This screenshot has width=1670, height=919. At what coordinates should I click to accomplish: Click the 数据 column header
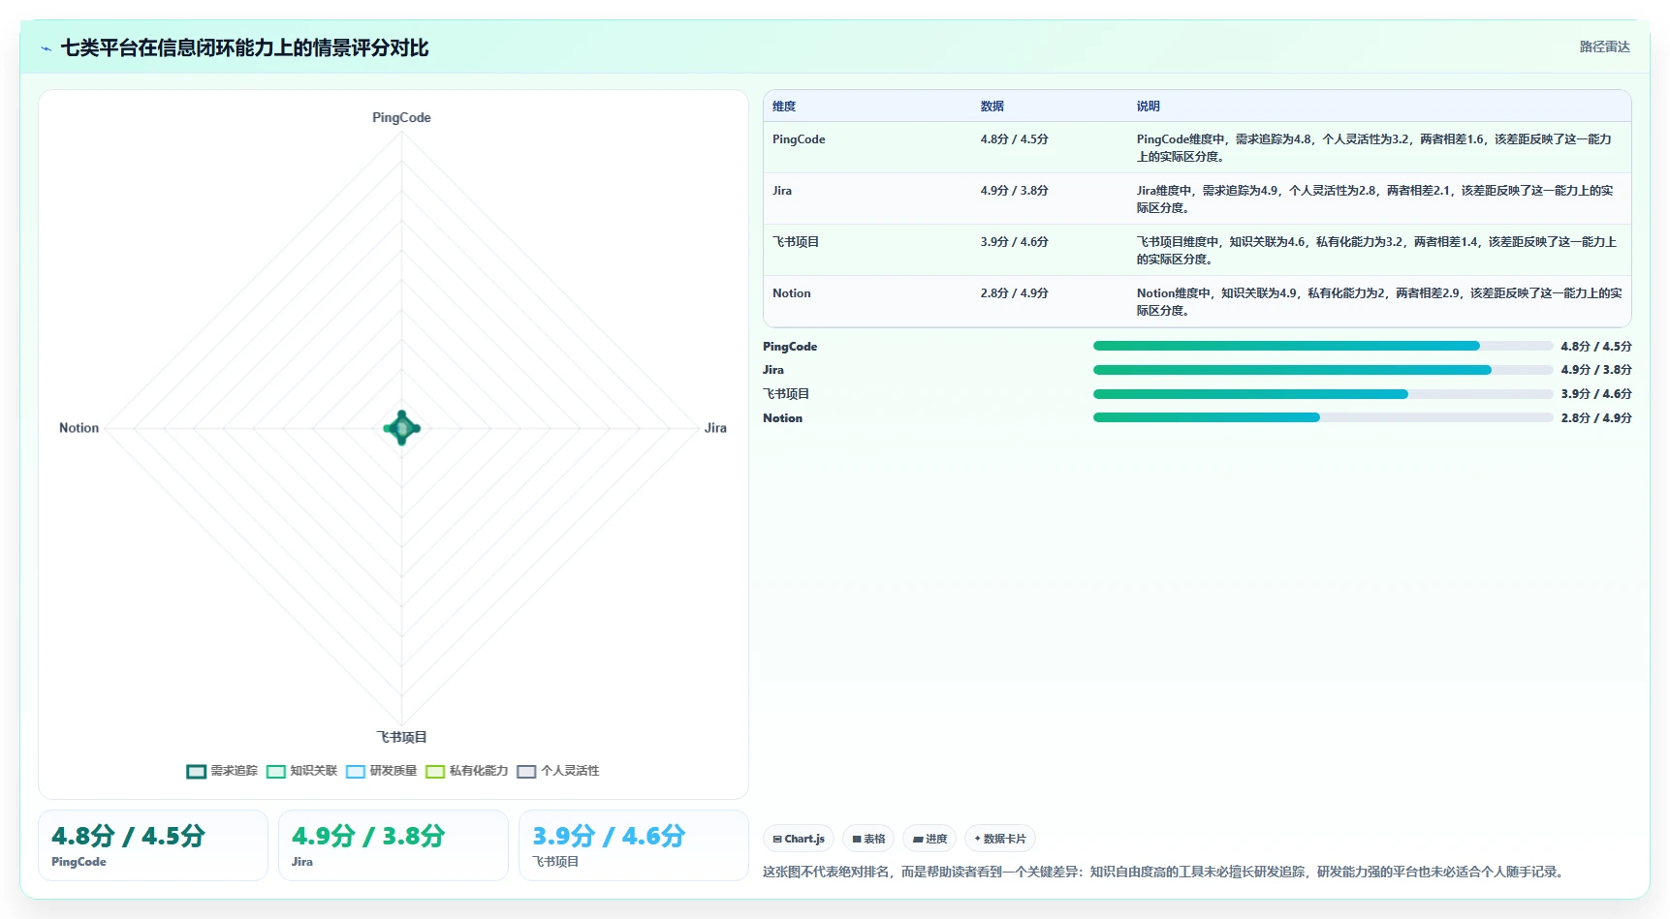click(x=992, y=107)
